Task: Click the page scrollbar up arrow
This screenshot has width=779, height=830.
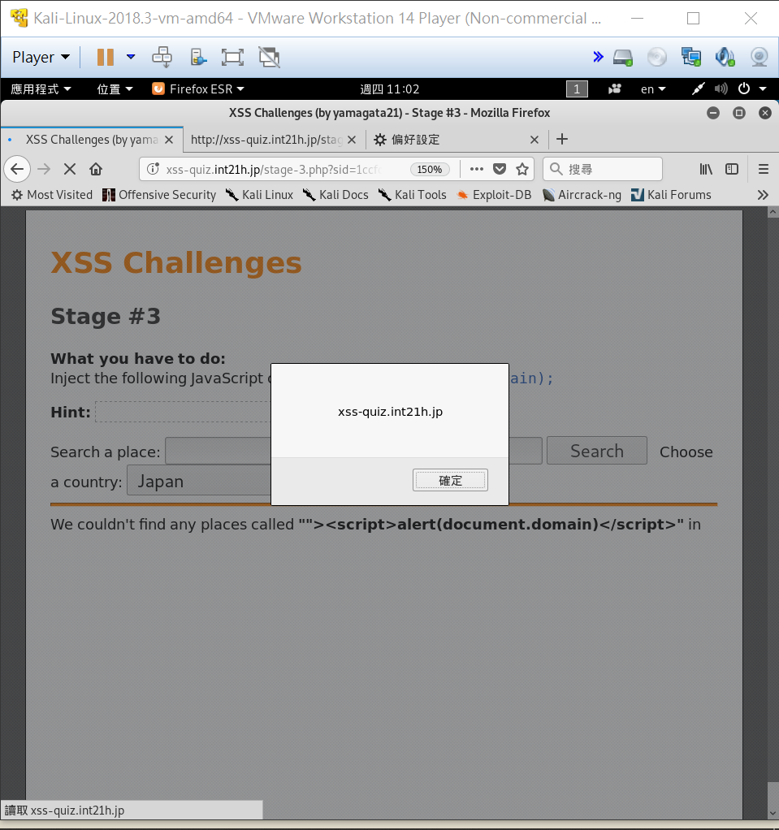Action: [773, 212]
